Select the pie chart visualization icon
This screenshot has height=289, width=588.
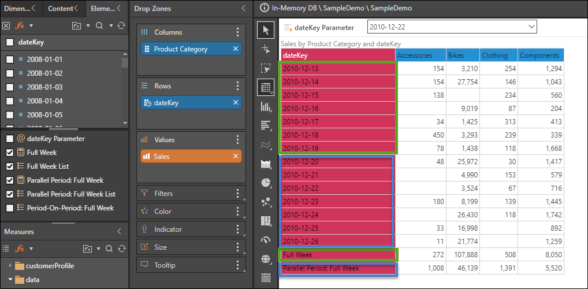(266, 183)
